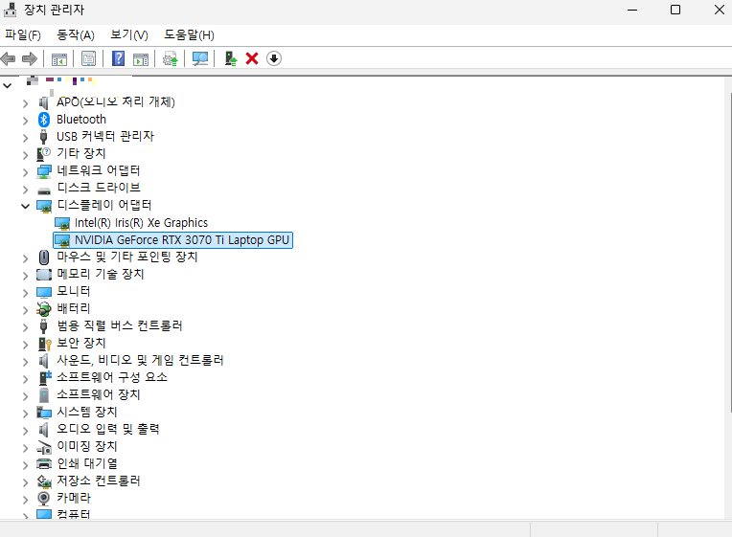The image size is (732, 537).
Task: Click the 기타 장치 unknown device icon
Action: pos(43,153)
